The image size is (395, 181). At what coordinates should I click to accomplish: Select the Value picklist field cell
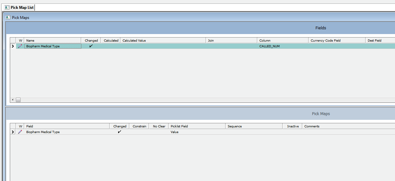coord(197,132)
